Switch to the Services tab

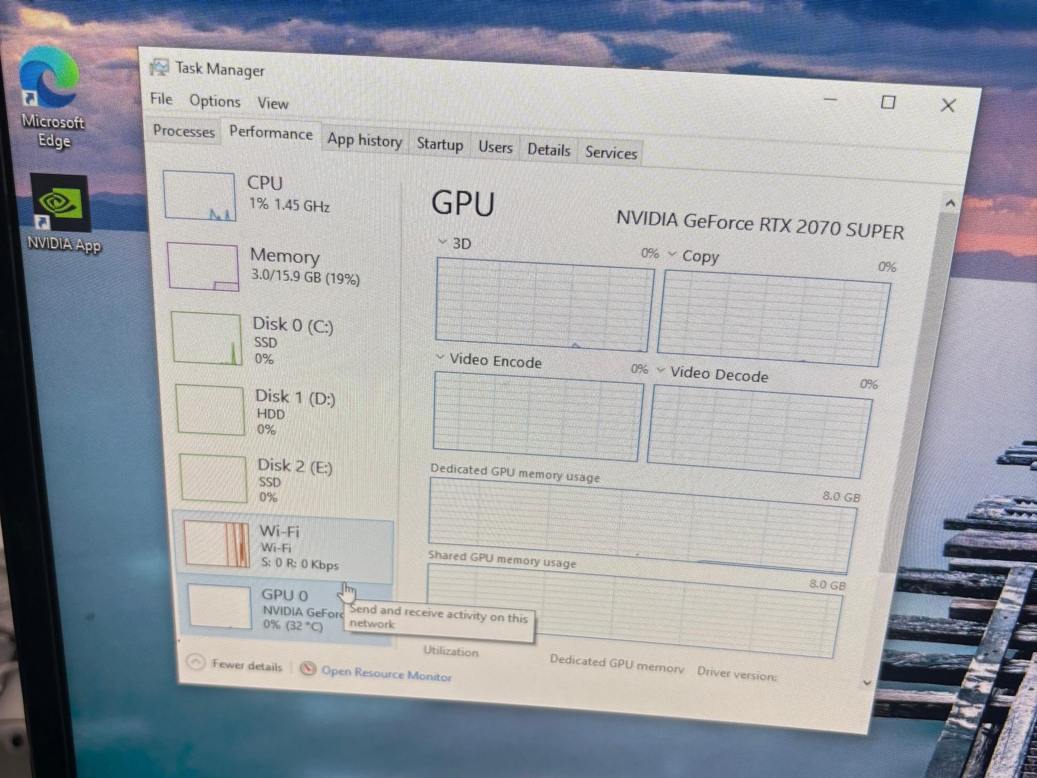click(x=611, y=153)
